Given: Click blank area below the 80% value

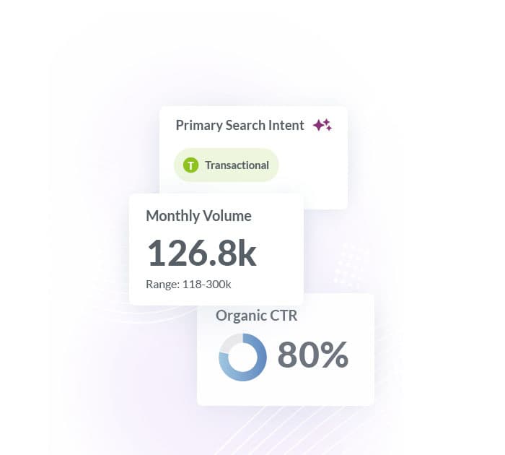Looking at the screenshot, I should click(x=312, y=390).
